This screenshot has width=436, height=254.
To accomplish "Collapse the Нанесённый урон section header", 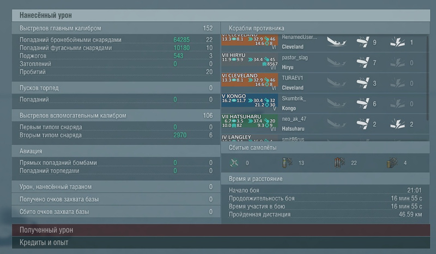I will click(x=218, y=15).
